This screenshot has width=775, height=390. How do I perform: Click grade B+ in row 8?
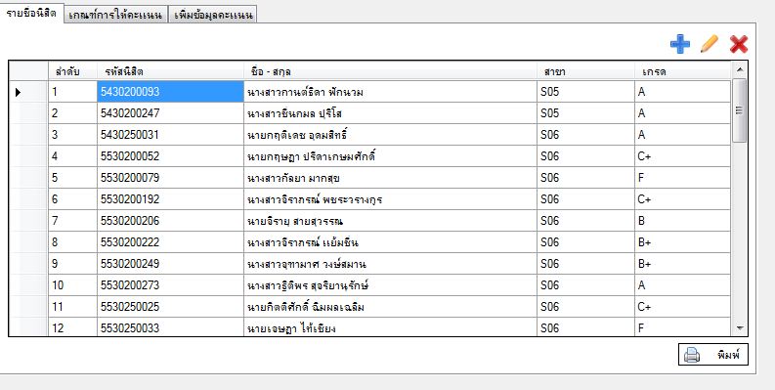tap(682, 242)
